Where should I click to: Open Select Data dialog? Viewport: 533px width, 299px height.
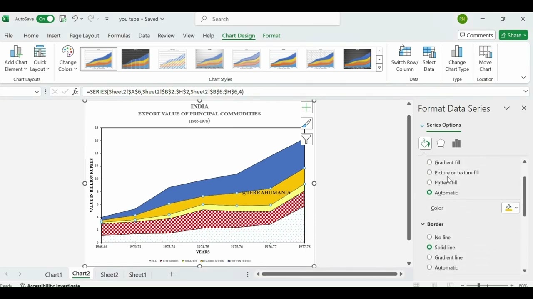429,59
